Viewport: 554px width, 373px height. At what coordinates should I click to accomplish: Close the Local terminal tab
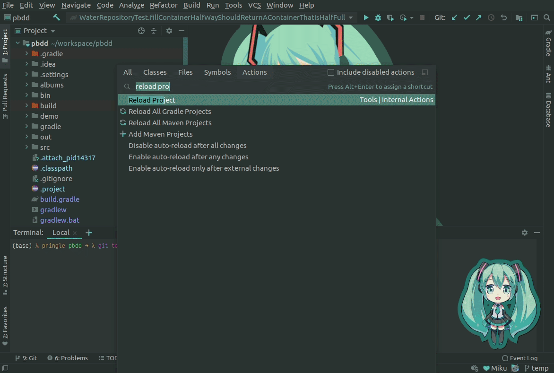75,233
